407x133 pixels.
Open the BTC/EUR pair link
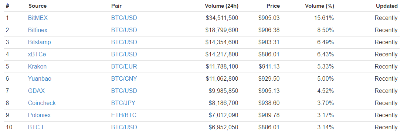[x=124, y=66]
